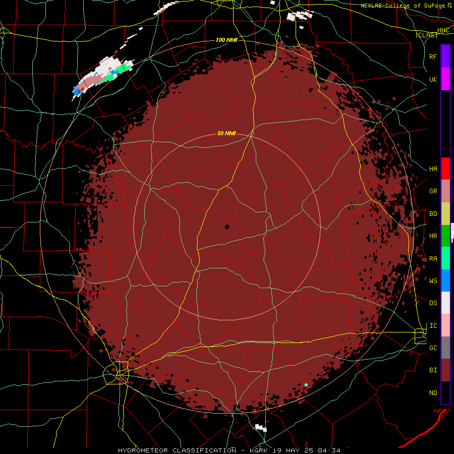Click the magenta UK legend color swatch
Viewport: 454px width, 454px height.
click(445, 79)
